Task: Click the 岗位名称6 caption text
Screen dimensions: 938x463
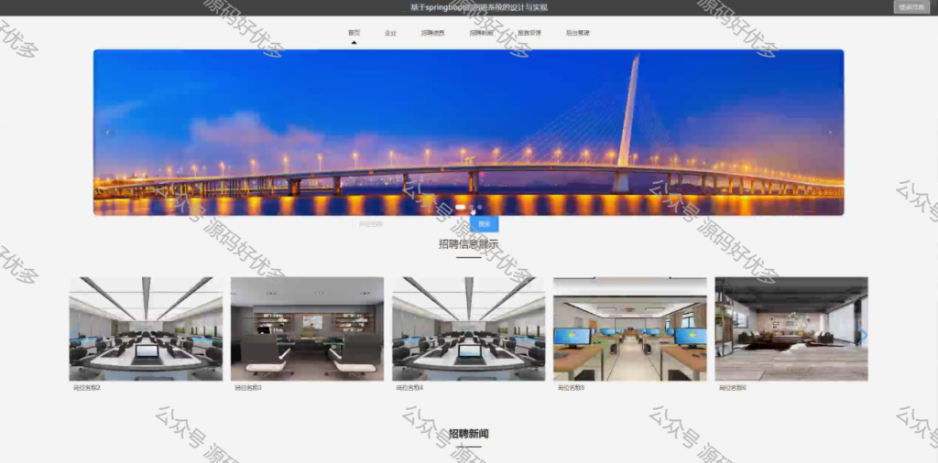Action: 732,388
